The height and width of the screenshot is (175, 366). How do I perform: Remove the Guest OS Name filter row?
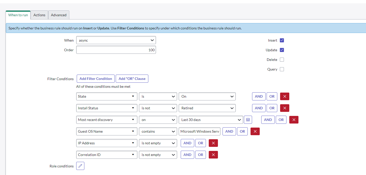click(255, 131)
